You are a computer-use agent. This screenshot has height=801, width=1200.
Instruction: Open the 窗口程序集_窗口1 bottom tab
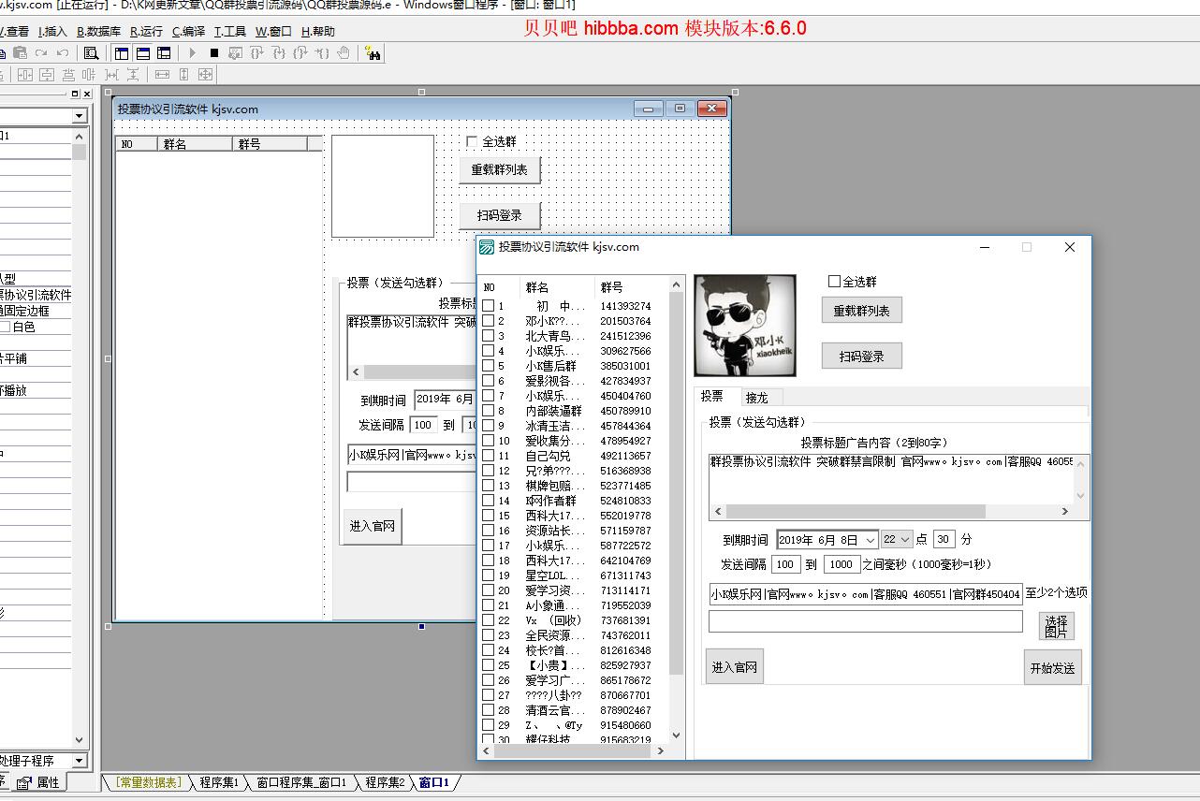click(301, 782)
